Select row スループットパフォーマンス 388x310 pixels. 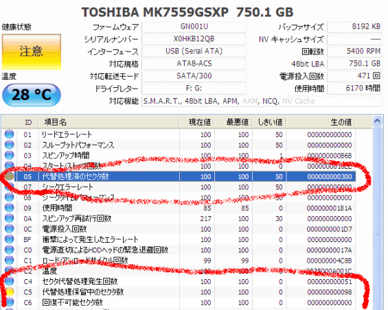(179, 145)
